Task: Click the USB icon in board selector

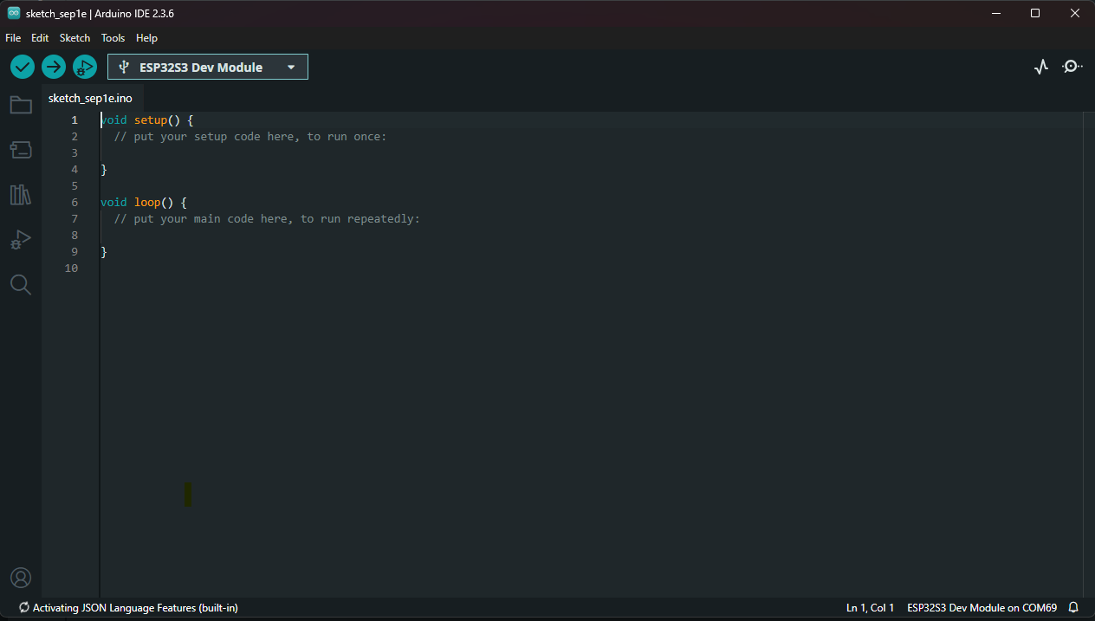Action: (124, 67)
